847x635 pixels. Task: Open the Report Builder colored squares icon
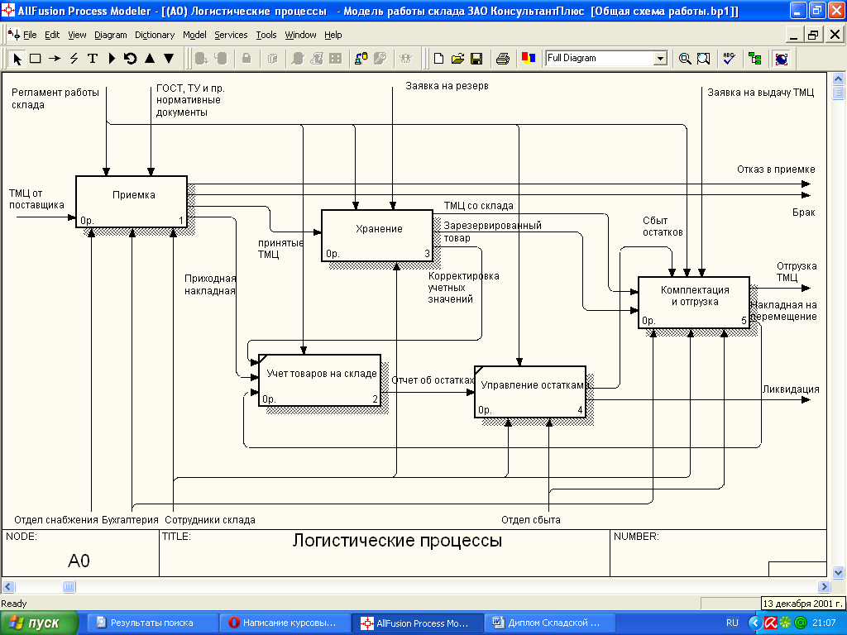[529, 59]
